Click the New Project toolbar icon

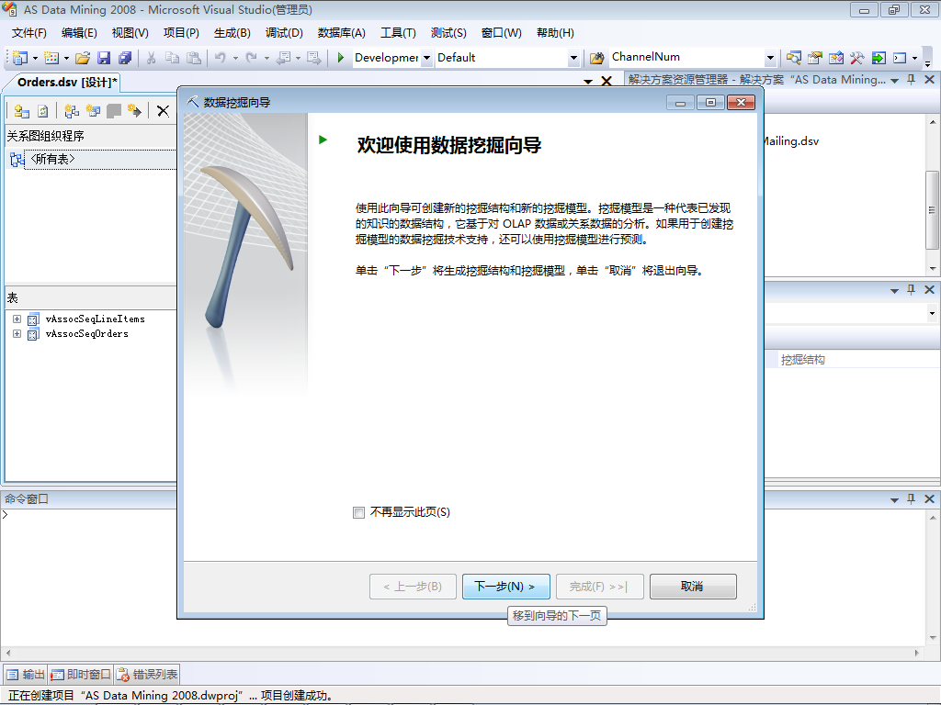tap(20, 58)
